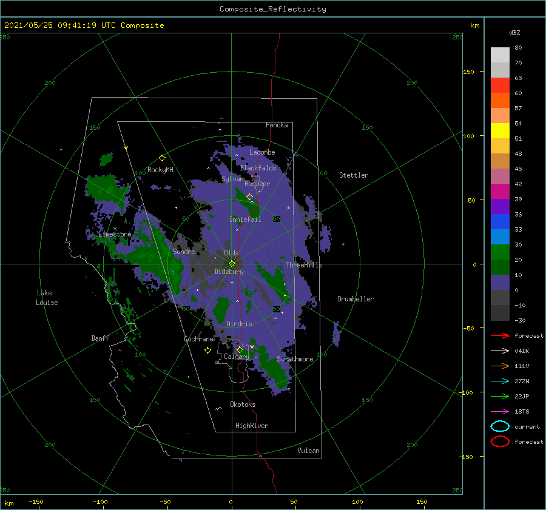Click the Drumheller label

tap(356, 299)
